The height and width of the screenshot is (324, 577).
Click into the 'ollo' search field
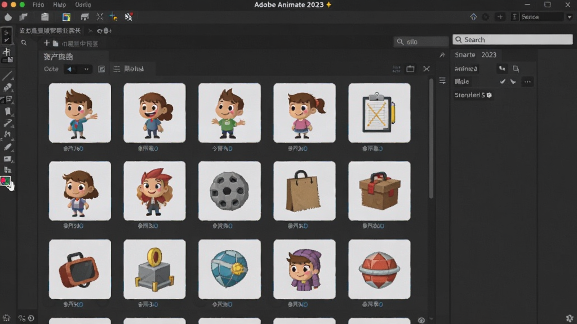420,42
